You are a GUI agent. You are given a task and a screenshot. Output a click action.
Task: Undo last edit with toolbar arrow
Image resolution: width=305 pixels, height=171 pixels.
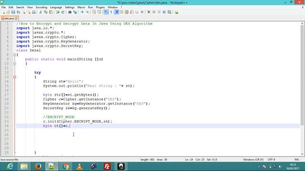(x=58, y=12)
